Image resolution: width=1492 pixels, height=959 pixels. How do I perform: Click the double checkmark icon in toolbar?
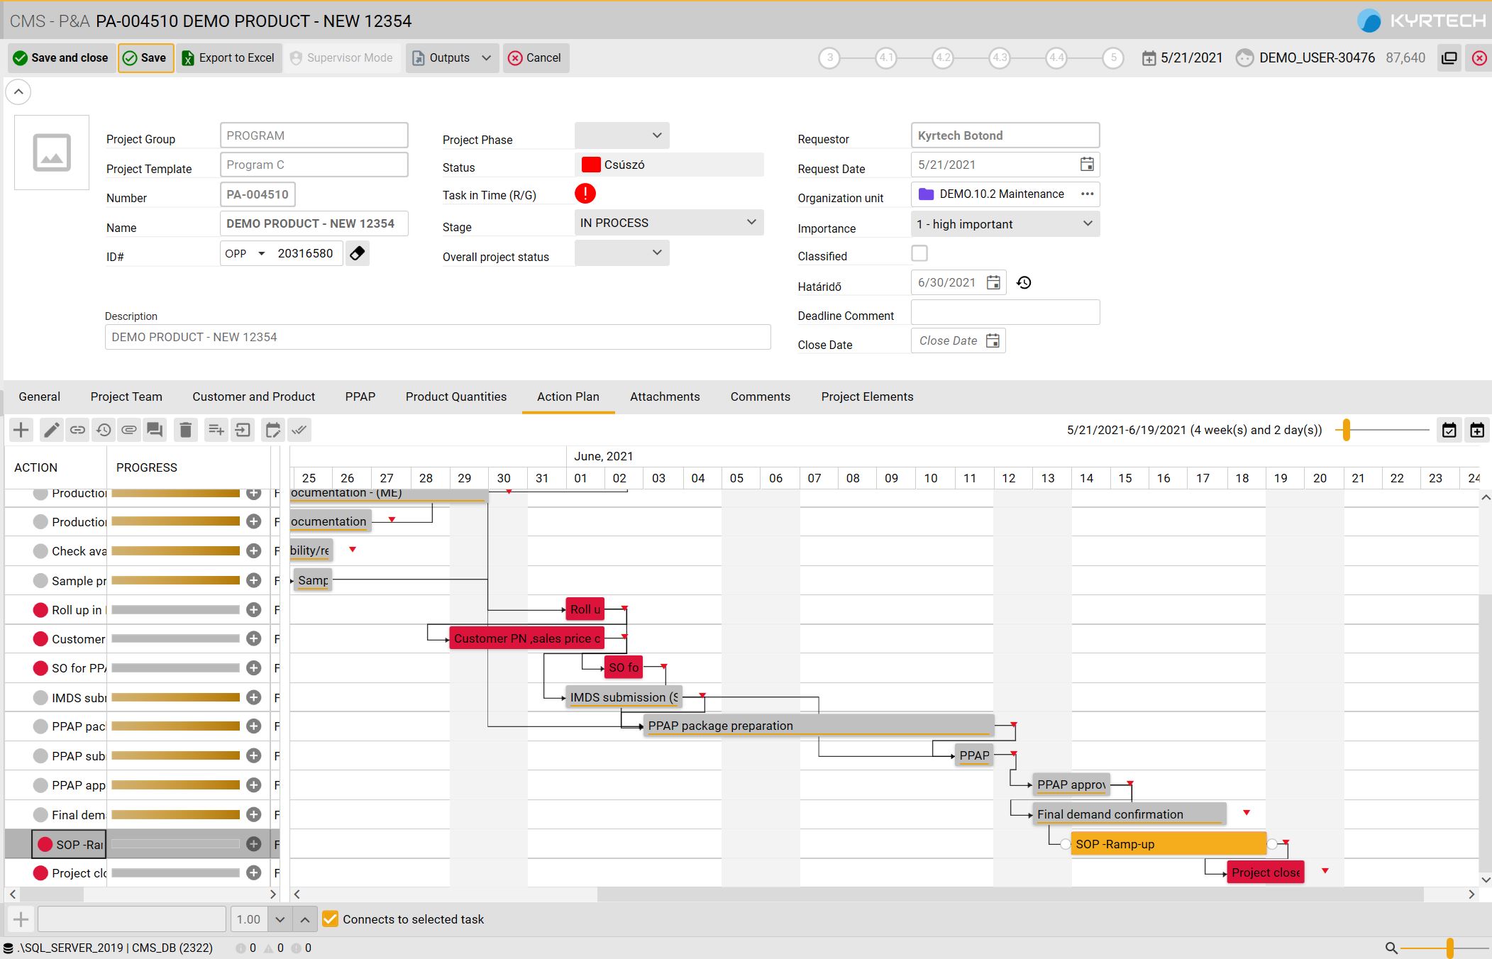coord(299,430)
